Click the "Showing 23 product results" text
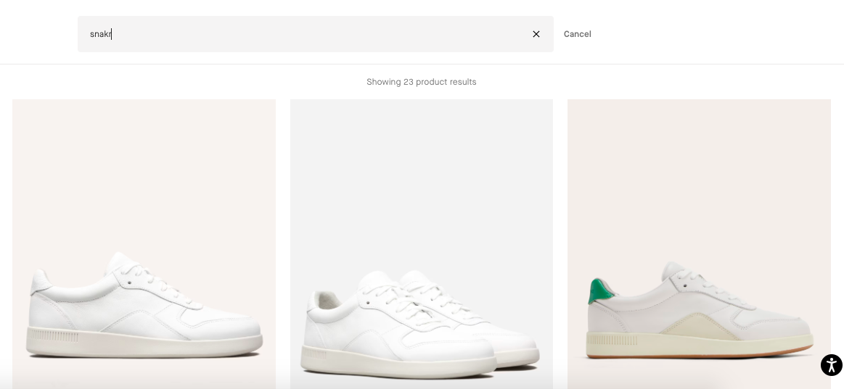The image size is (844, 389). click(422, 82)
